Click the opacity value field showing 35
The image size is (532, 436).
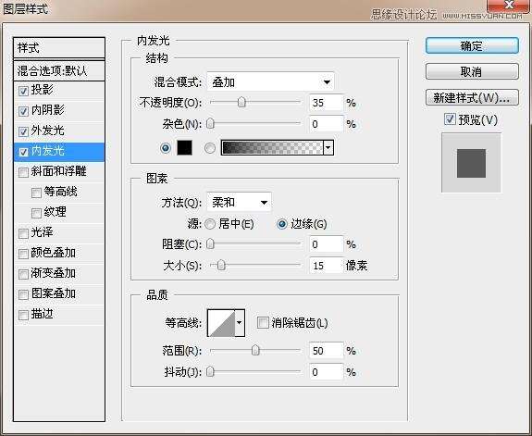[x=326, y=103]
